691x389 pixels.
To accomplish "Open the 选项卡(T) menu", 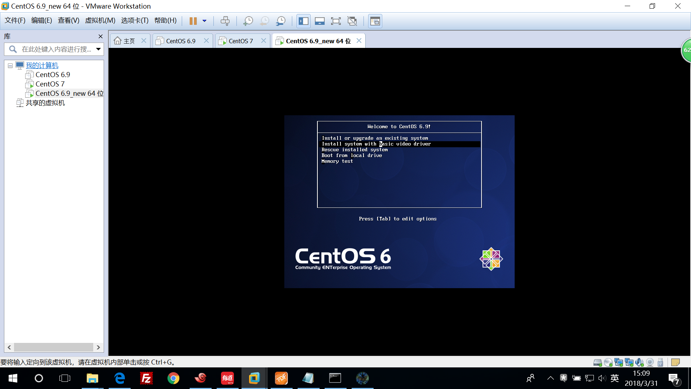I will click(135, 21).
